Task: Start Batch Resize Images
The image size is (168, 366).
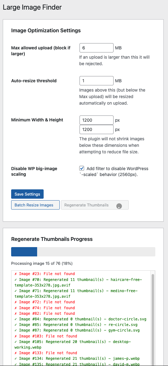Action: pyautogui.click(x=35, y=205)
